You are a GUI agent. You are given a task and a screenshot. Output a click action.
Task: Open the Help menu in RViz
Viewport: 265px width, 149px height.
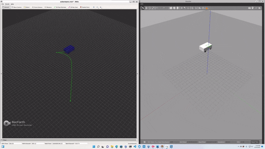[x=12, y=4]
